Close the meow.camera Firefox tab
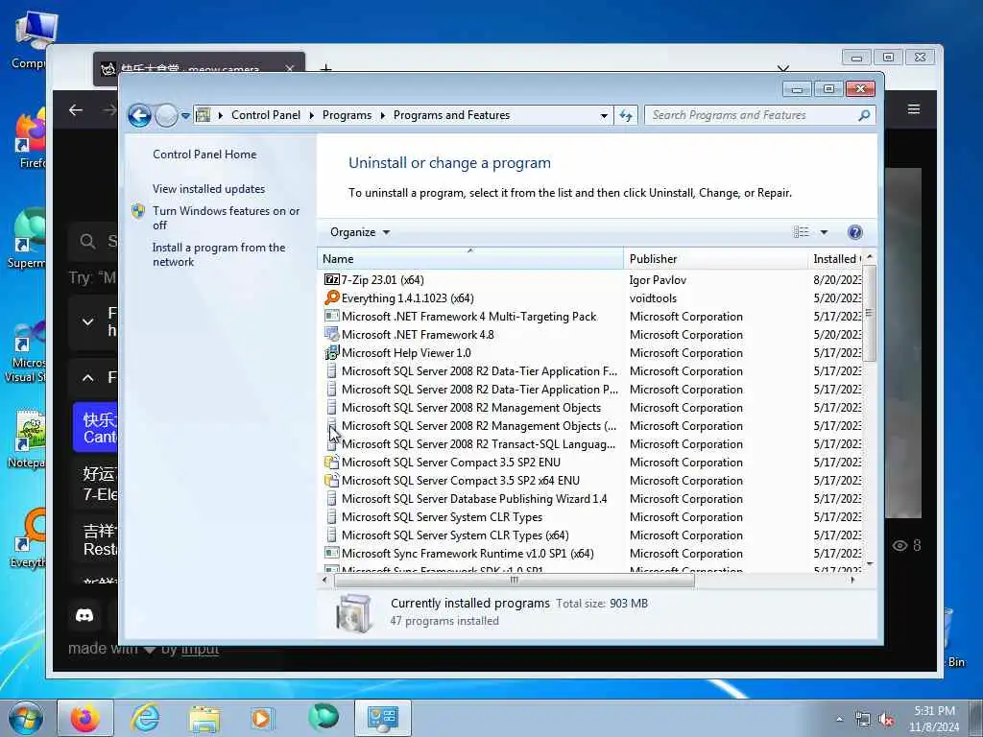Screen dimensions: 983x737 [x=289, y=68]
